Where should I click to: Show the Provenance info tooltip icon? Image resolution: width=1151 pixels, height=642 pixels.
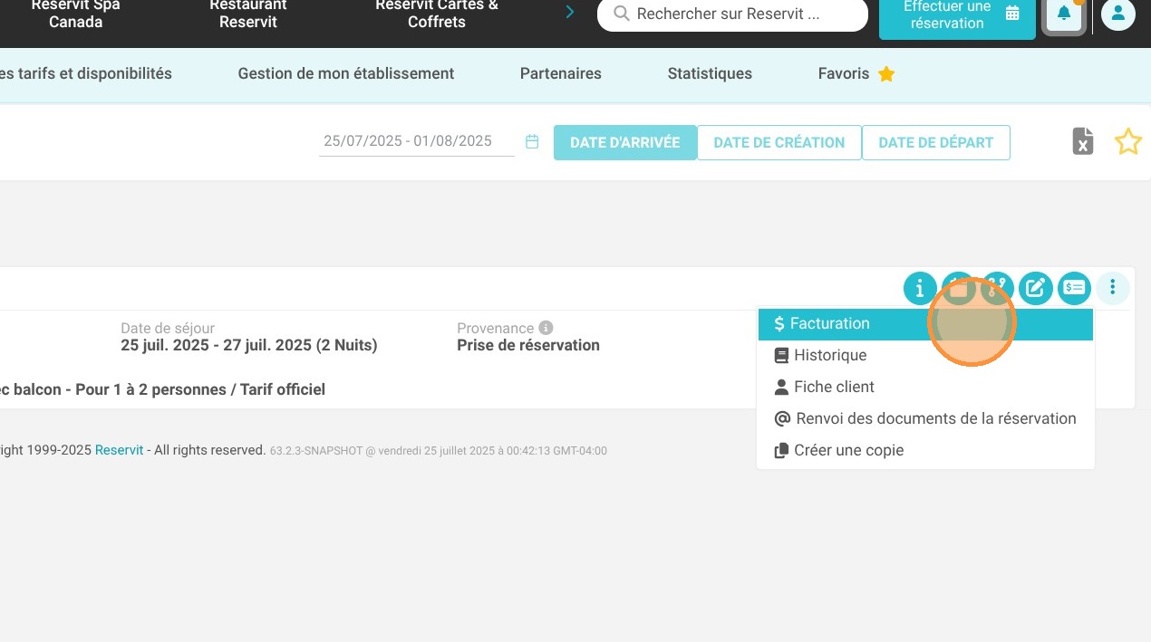(x=546, y=328)
